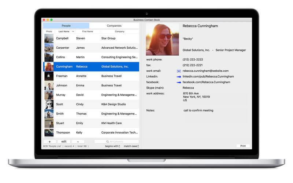Screen dimensions: 293x183
Task: Click the Print button
Action: [x=243, y=146]
